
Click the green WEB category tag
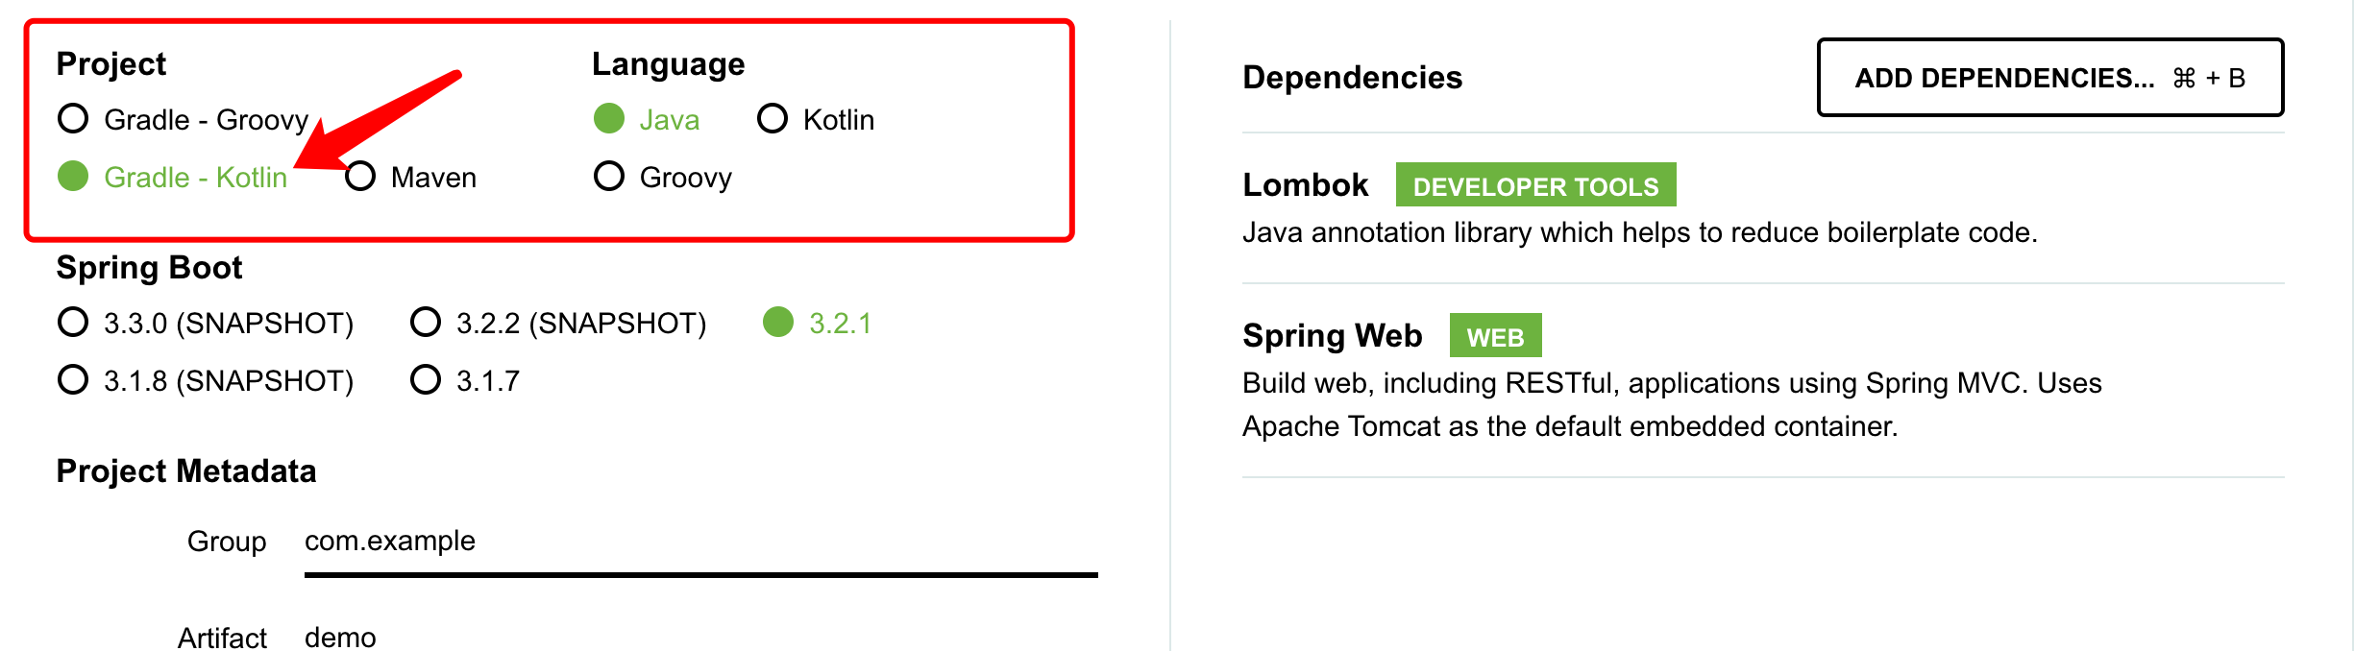[1495, 336]
